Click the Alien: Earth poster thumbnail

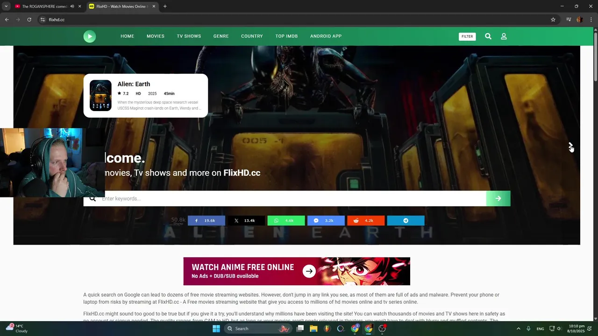pos(100,95)
